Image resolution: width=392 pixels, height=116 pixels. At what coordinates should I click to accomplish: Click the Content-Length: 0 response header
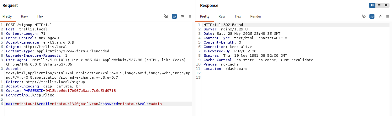[x=222, y=42]
